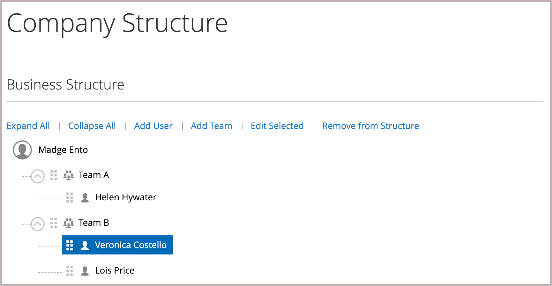Image resolution: width=552 pixels, height=286 pixels.
Task: Click Edit Selected link
Action: tap(277, 126)
